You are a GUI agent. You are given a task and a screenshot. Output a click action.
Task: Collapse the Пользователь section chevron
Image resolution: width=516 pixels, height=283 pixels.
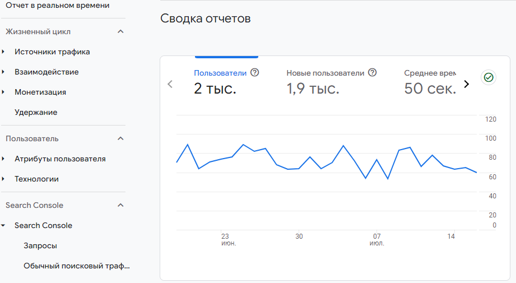(120, 138)
